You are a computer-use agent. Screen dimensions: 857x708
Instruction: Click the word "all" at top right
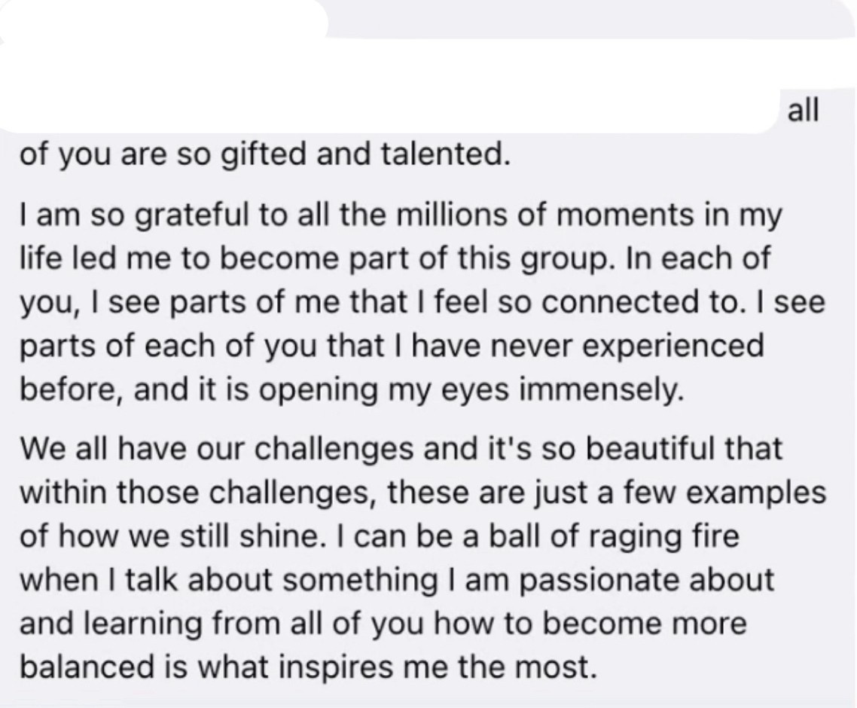coord(801,111)
